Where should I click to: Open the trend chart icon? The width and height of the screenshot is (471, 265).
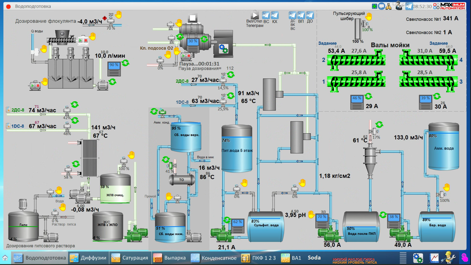(434, 258)
